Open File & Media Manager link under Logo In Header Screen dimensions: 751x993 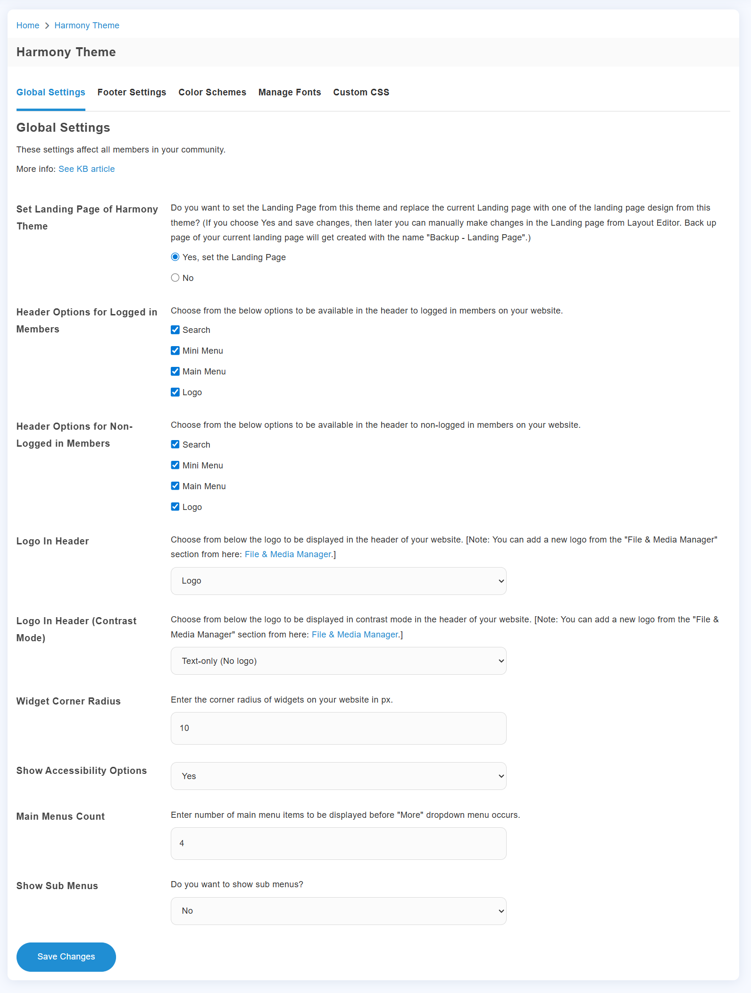click(x=288, y=554)
